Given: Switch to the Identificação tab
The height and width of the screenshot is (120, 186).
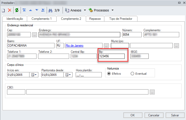Looking at the screenshot, I should click(15, 19).
